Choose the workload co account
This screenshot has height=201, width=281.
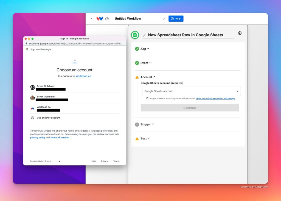coord(75,109)
